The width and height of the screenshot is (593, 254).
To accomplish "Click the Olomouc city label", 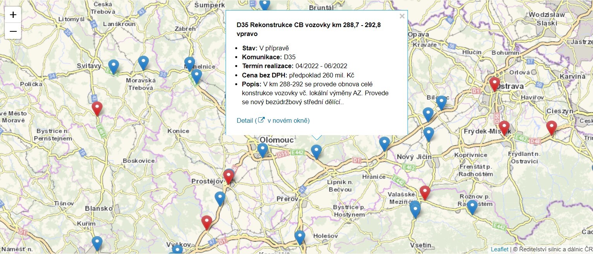I will pos(277,140).
